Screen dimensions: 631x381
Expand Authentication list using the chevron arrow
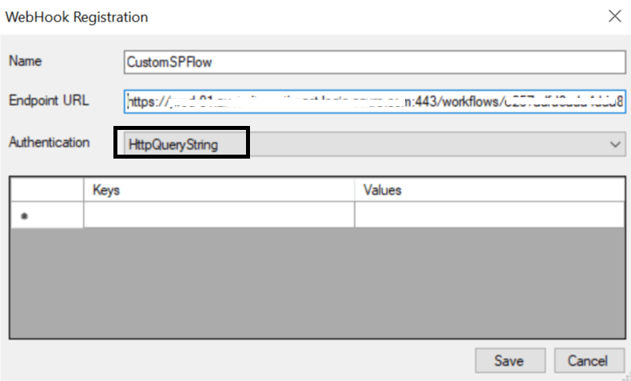coord(615,144)
